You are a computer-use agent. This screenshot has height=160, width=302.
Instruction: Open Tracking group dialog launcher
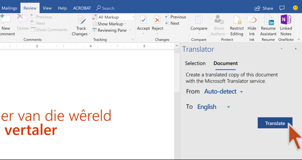click(133, 40)
